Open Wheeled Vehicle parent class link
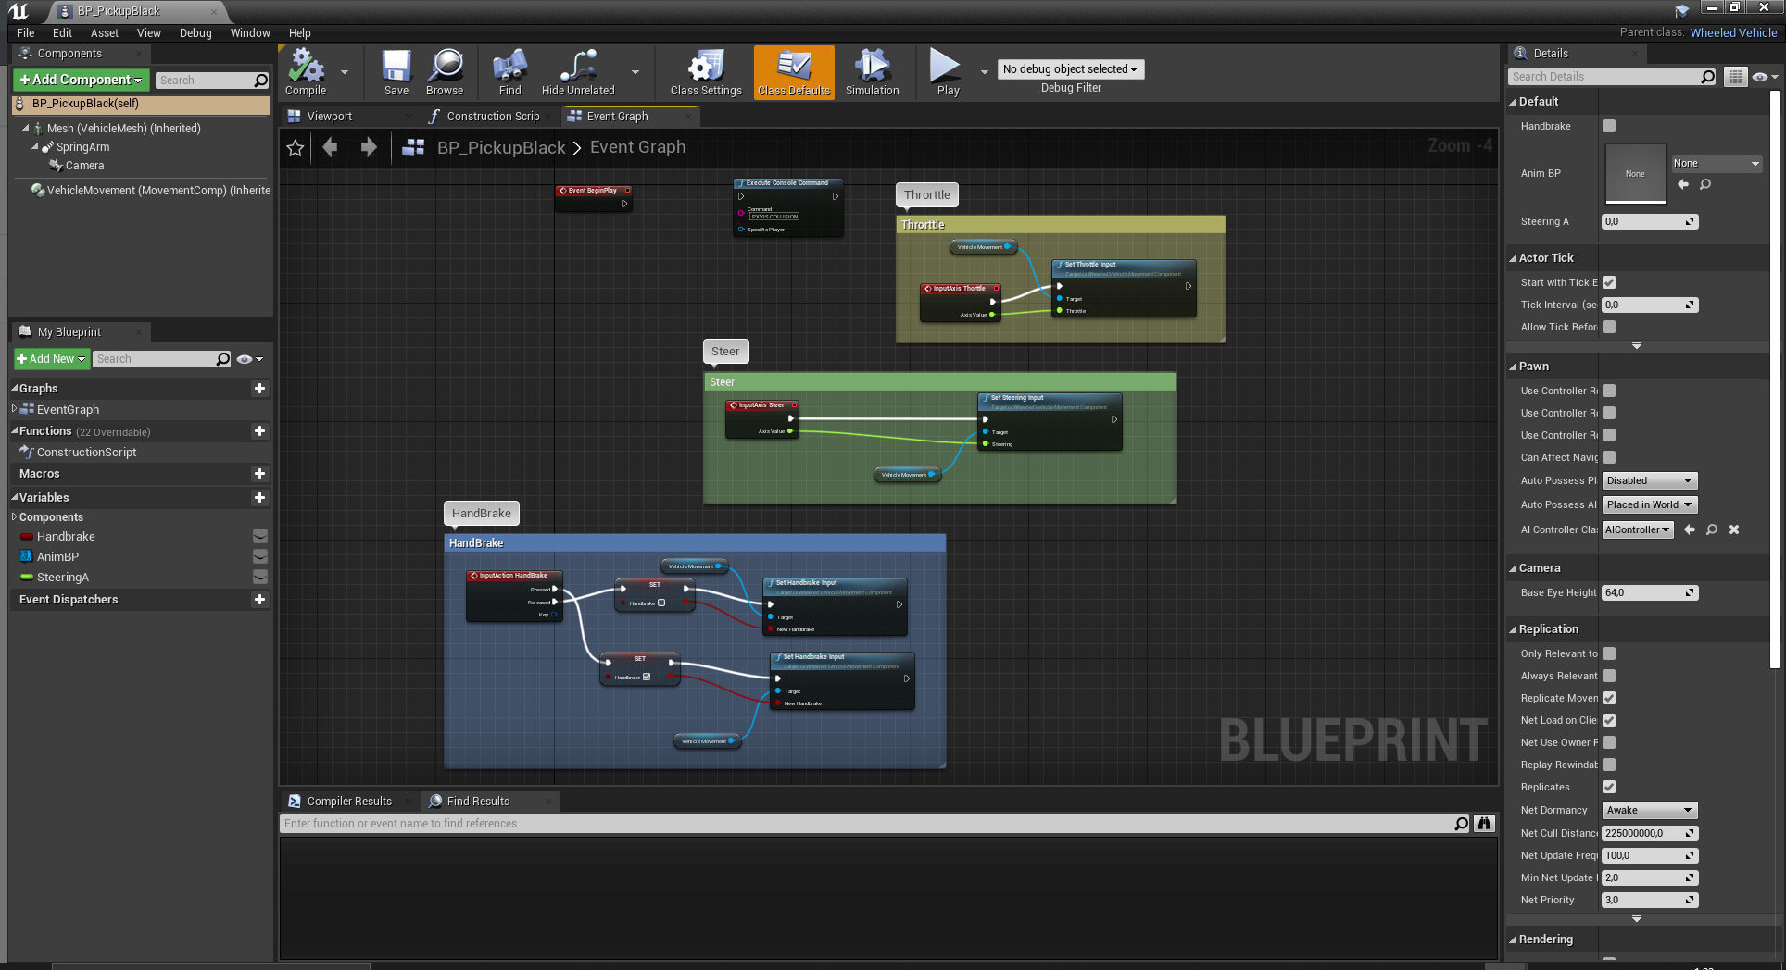 [x=1733, y=32]
